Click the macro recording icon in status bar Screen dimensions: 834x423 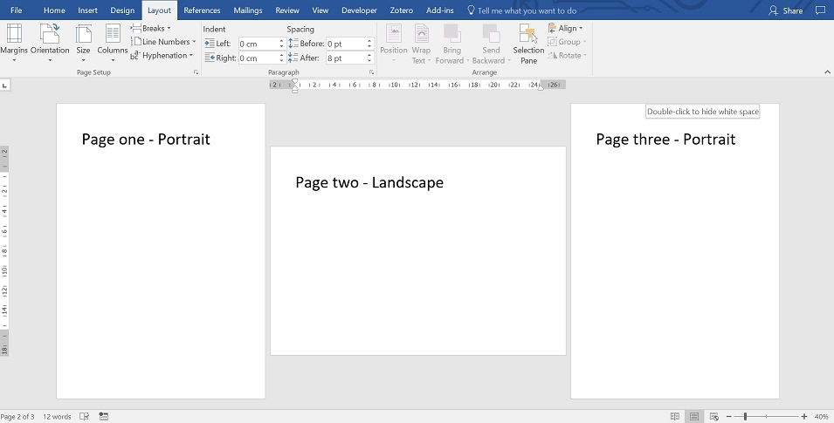tap(104, 417)
